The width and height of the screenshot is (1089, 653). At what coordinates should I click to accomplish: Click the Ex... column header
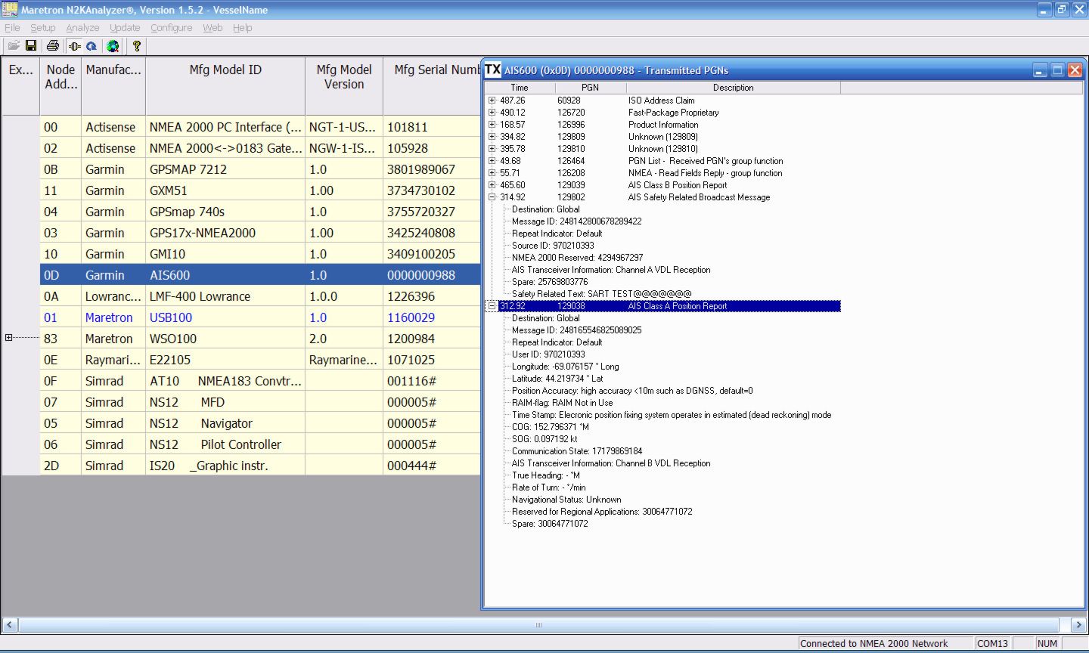(x=20, y=86)
